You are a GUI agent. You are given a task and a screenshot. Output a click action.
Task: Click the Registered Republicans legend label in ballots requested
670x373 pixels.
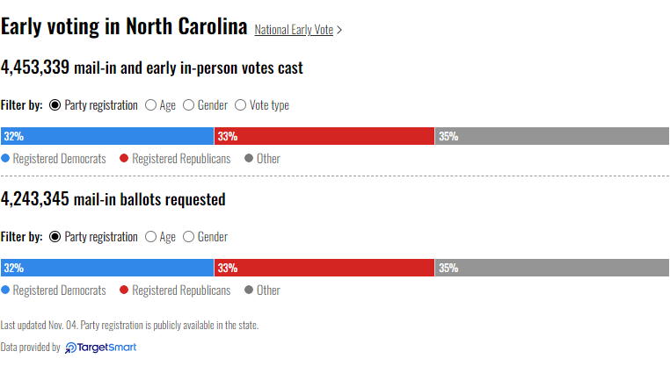click(x=181, y=291)
